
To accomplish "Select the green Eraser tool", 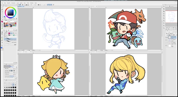I will coord(2,29).
